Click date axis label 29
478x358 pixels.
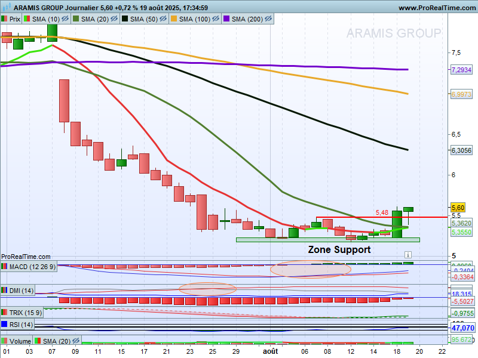(x=235, y=351)
